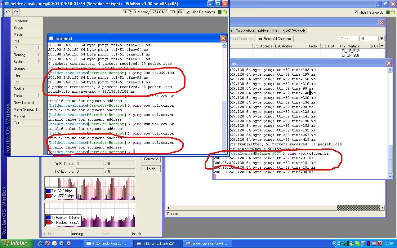
Task: Click the padlock icon in Servidor-Hotspot window
Action: click(x=225, y=12)
